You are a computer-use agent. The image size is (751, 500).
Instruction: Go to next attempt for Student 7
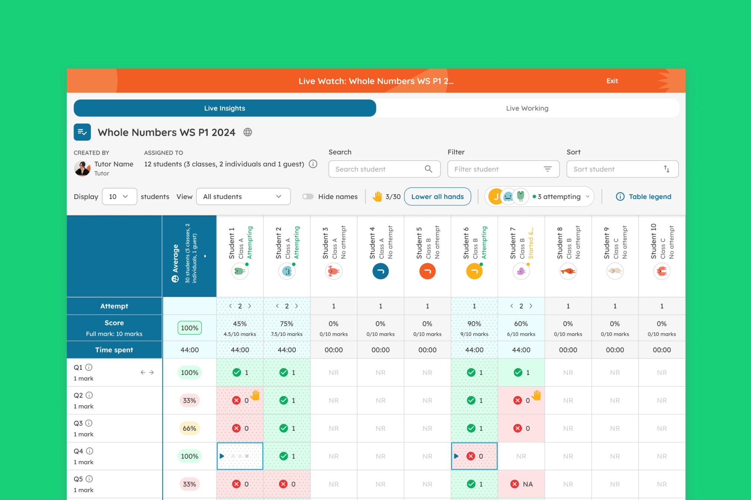pyautogui.click(x=531, y=306)
